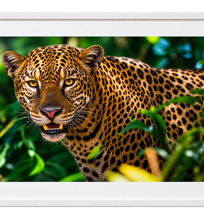The height and width of the screenshot is (221, 204).
Task: Click the leopard's lower left fang
Action: 45,128
